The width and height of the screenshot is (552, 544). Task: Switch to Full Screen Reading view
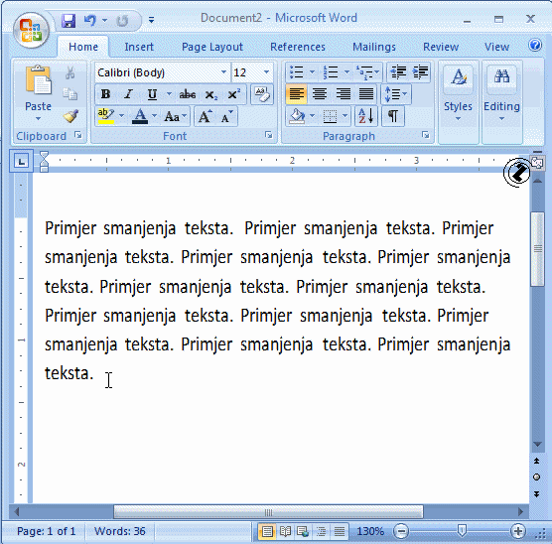(x=285, y=531)
